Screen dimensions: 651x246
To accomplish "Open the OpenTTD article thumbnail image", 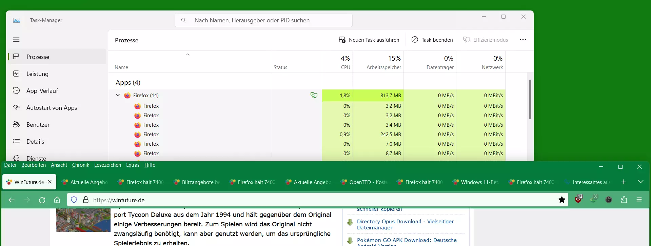I will [83, 220].
